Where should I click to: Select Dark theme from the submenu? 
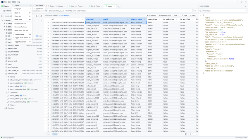click(x=39, y=5)
